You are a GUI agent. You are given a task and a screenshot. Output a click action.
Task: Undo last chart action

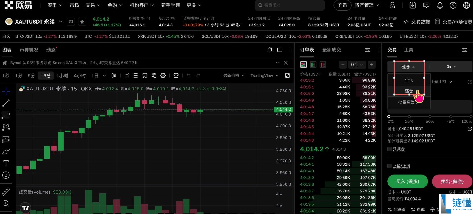(189, 75)
